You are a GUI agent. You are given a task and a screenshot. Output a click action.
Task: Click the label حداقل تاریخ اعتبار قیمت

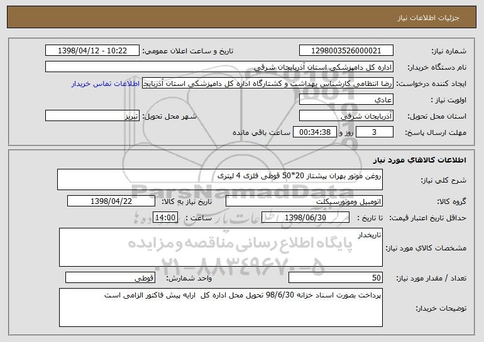pyautogui.click(x=427, y=218)
